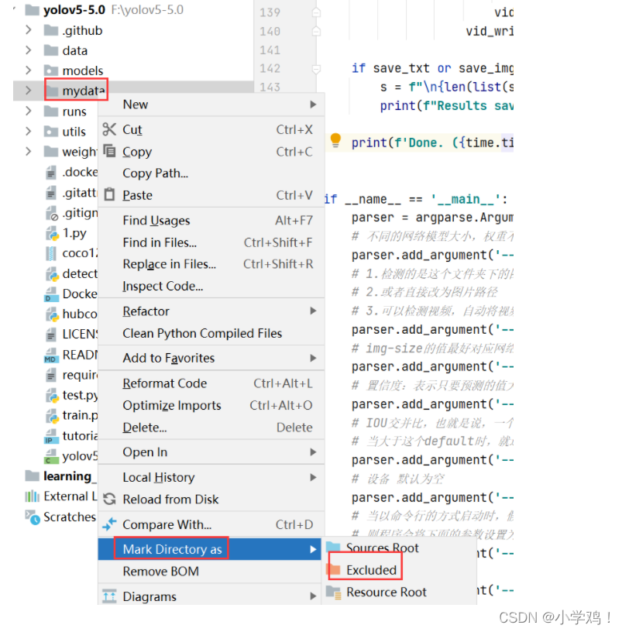The width and height of the screenshot is (622, 632).
Task: Click the Sources Root folder icon
Action: pyautogui.click(x=335, y=548)
